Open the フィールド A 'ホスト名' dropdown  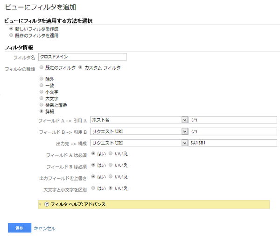139,120
